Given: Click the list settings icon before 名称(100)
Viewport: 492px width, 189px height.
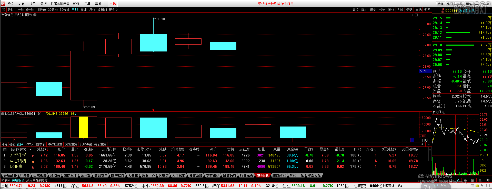Looking at the screenshot, I should pos(5,149).
